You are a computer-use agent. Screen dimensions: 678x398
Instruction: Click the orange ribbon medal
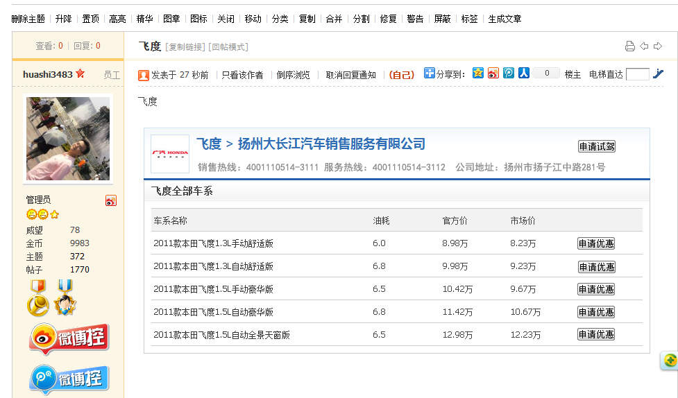coord(38,297)
